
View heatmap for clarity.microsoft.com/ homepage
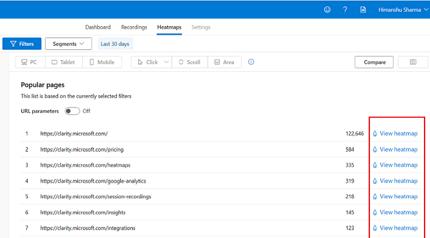[395, 134]
